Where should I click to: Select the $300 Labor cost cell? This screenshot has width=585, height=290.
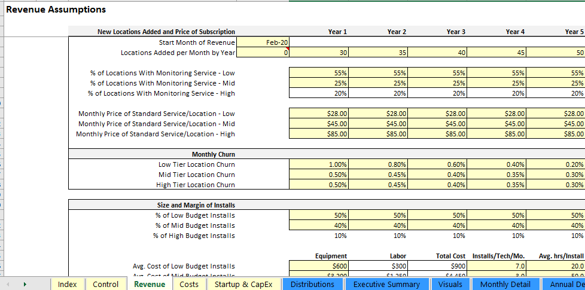click(x=378, y=266)
